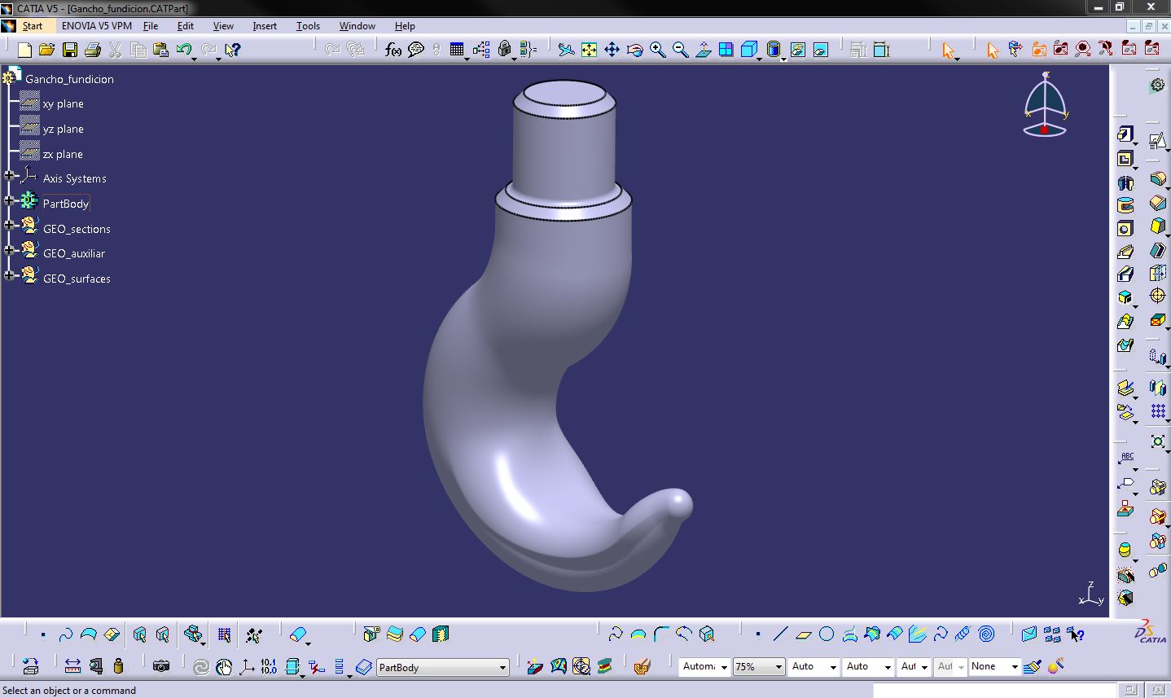Viewport: 1171px width, 698px height.
Task: Click the Painter brush icon near None dropdown
Action: [1033, 666]
